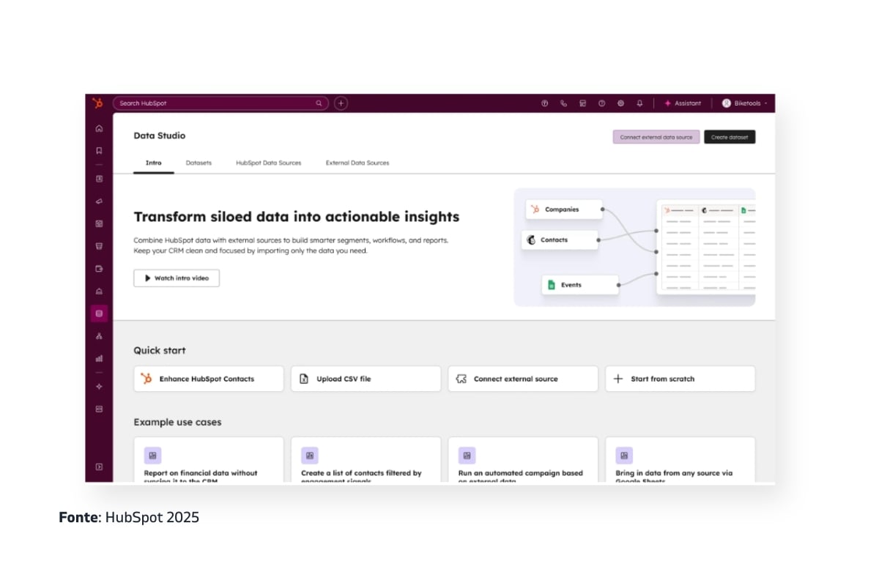Go to External Data Sources tab

(x=357, y=163)
